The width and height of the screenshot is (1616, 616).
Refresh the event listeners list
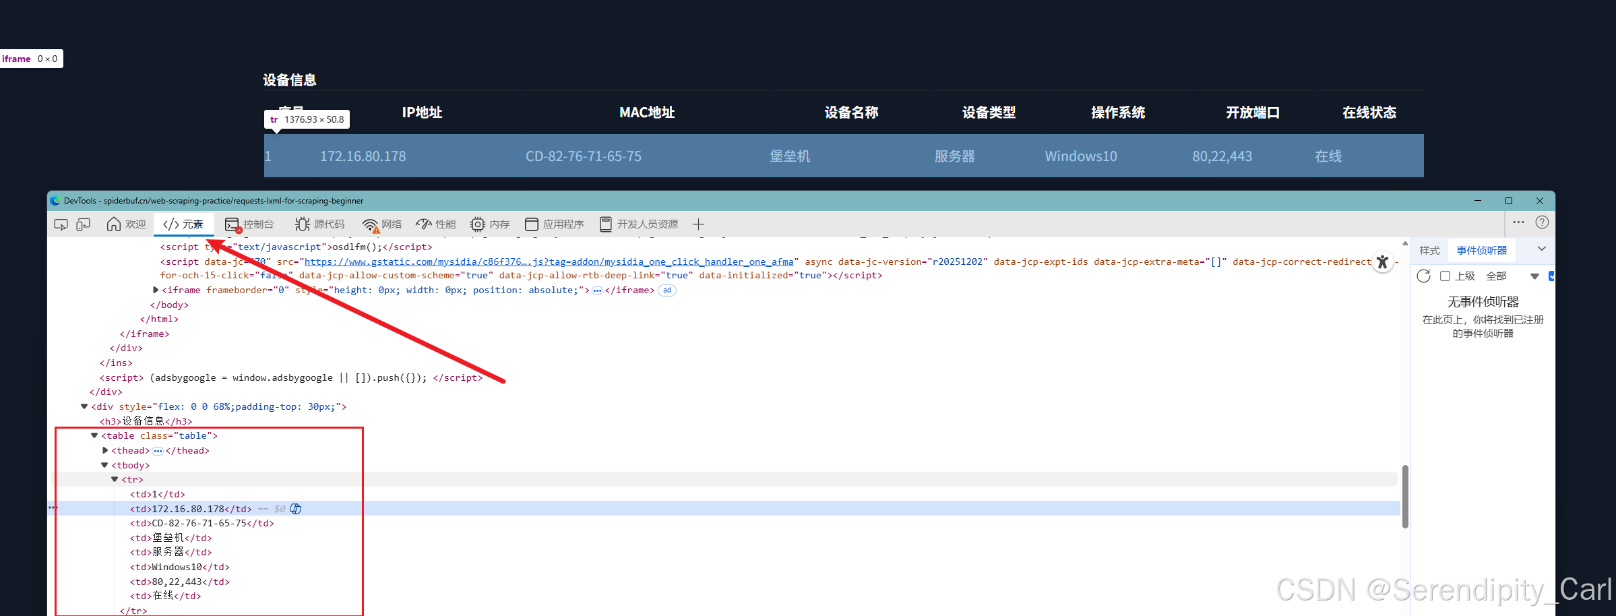[x=1423, y=276]
